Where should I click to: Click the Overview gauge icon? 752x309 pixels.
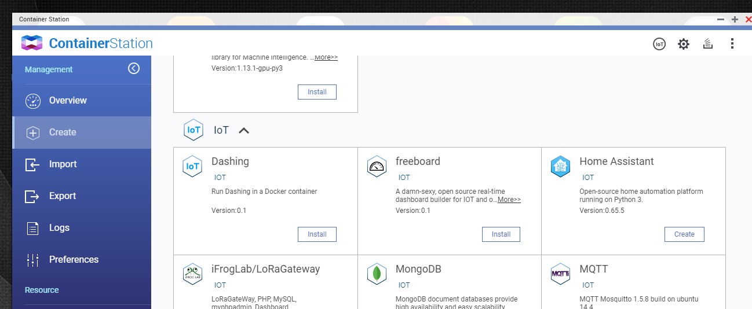coord(33,101)
